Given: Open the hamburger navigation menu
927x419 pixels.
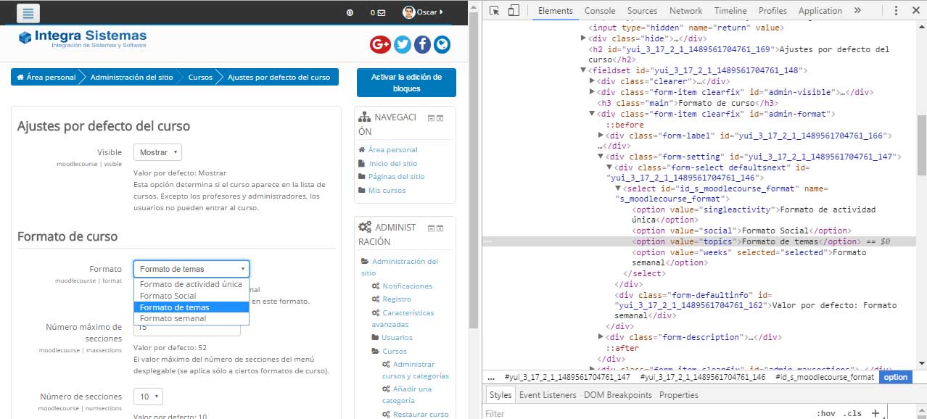Looking at the screenshot, I should click(28, 13).
